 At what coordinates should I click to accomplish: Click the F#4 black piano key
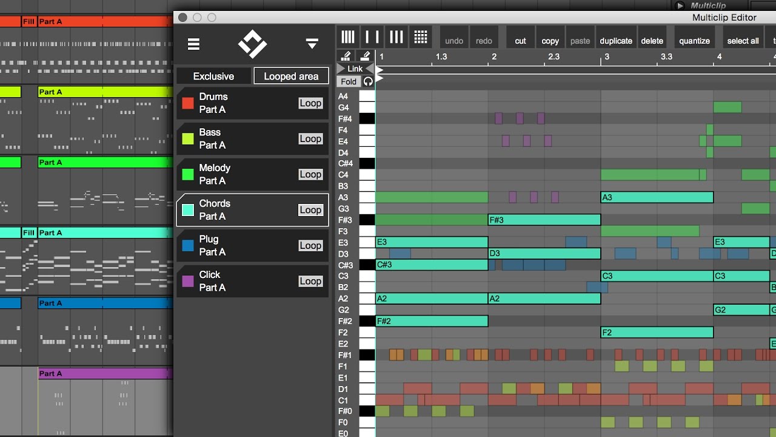pos(367,119)
